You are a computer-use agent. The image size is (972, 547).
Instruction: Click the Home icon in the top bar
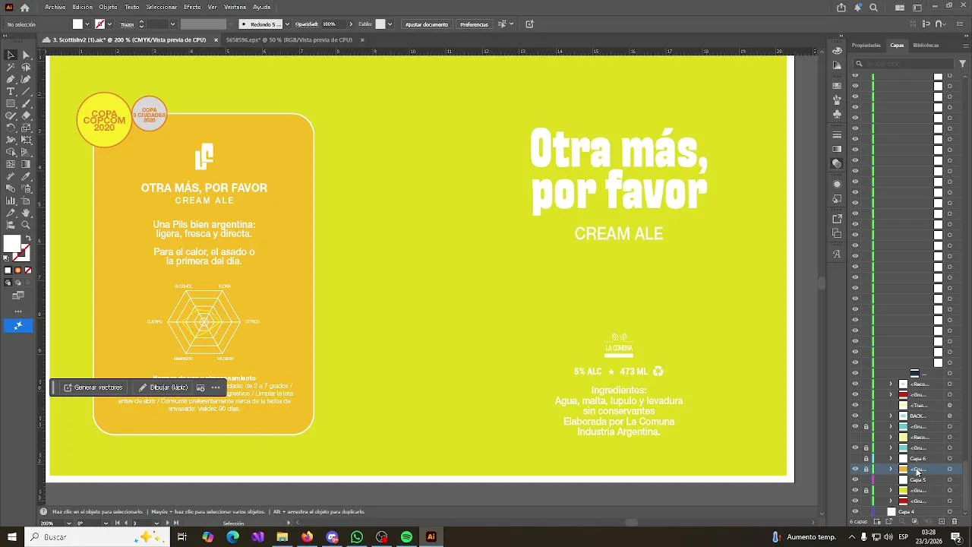(25, 7)
